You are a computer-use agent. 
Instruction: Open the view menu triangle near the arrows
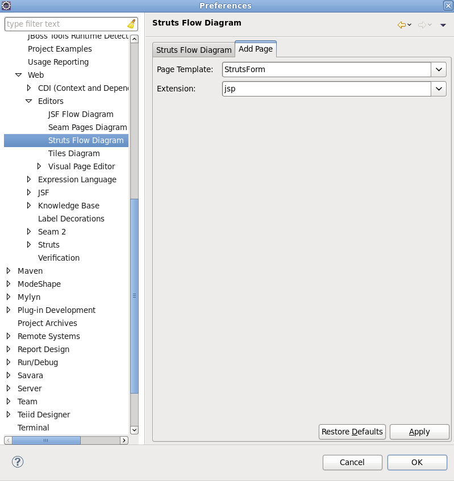[443, 25]
